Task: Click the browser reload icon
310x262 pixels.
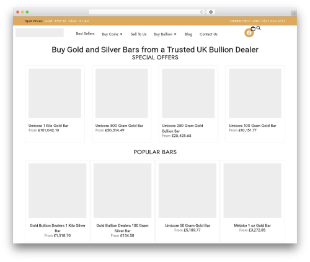Action: pyautogui.click(x=201, y=12)
